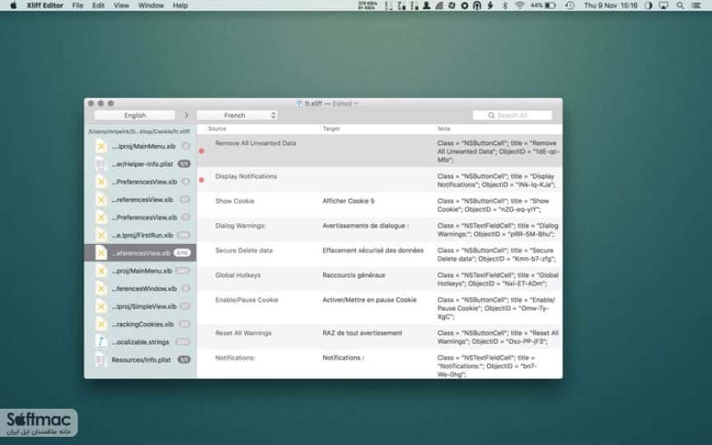
Task: Click the half-filled circle icon in menu bar
Action: coord(648,6)
